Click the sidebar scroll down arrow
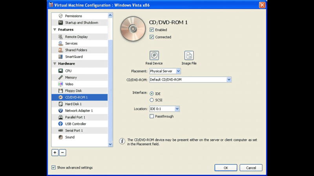 tap(110, 144)
